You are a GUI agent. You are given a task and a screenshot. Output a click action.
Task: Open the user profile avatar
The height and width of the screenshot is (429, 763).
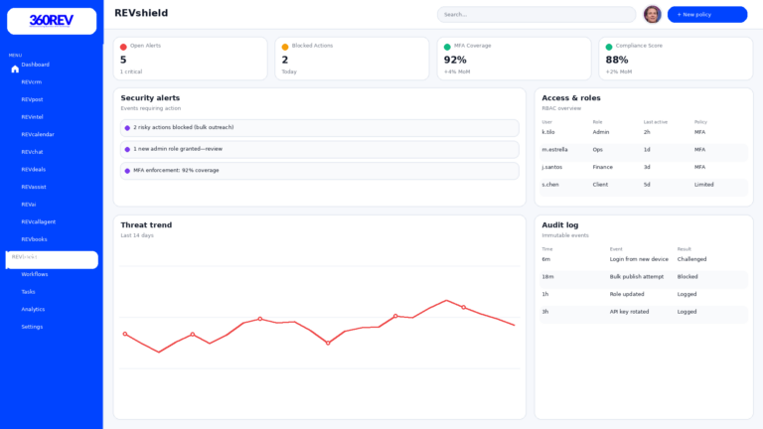(x=652, y=14)
